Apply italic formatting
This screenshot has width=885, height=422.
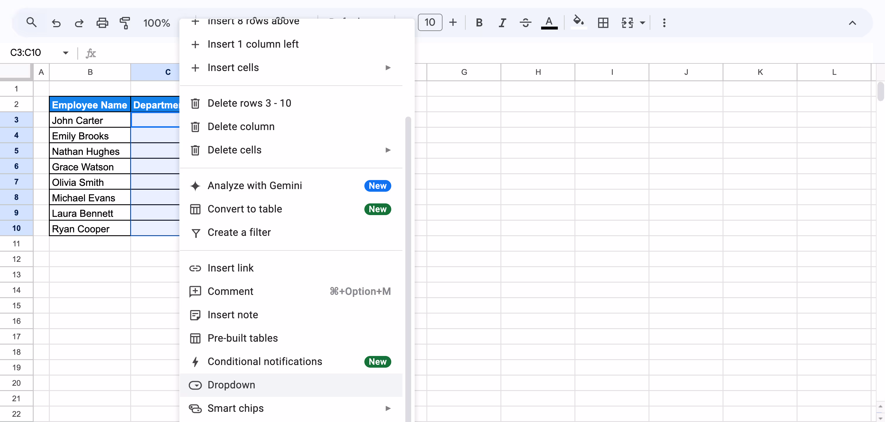pyautogui.click(x=502, y=23)
